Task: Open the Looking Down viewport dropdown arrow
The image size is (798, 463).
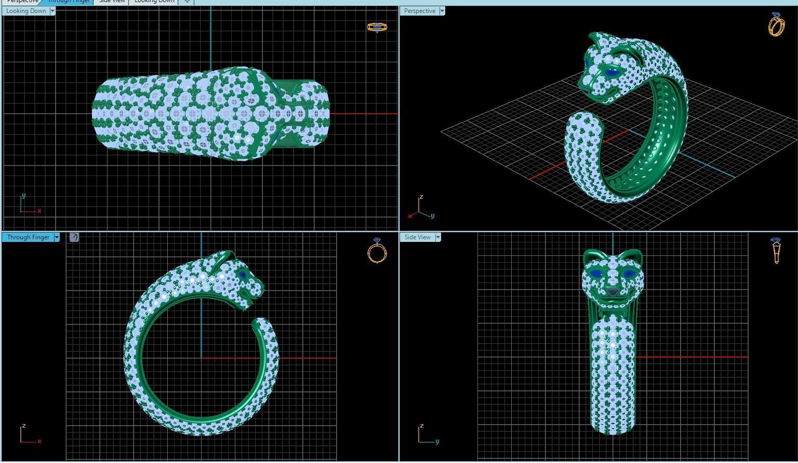Action: pos(52,11)
